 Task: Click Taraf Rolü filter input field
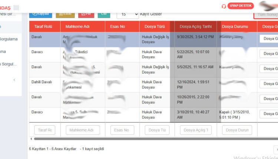coord(44,130)
